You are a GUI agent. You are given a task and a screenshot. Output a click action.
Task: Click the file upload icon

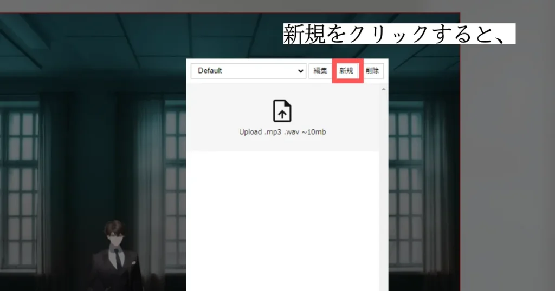pyautogui.click(x=282, y=111)
